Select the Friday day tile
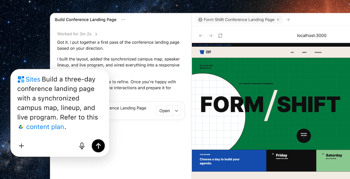This screenshot has width=350, height=179. (291, 161)
